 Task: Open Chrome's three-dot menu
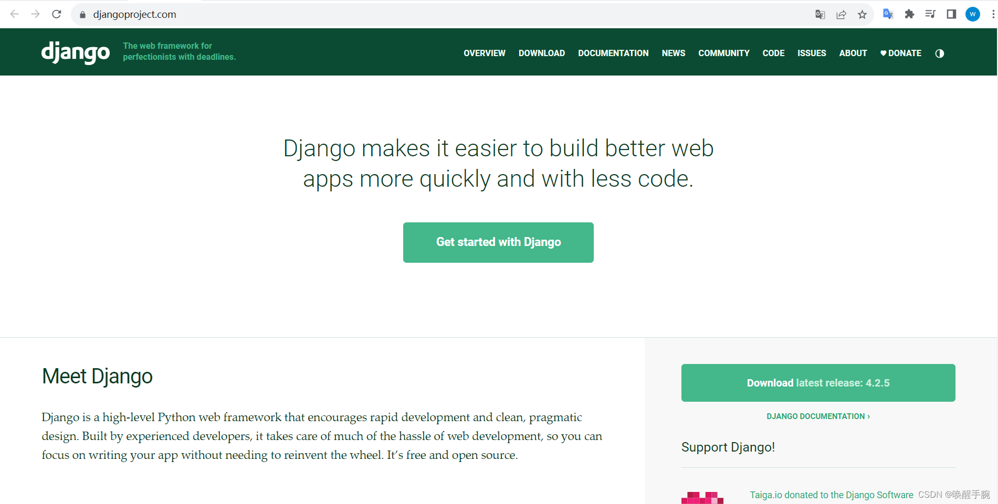pyautogui.click(x=992, y=14)
